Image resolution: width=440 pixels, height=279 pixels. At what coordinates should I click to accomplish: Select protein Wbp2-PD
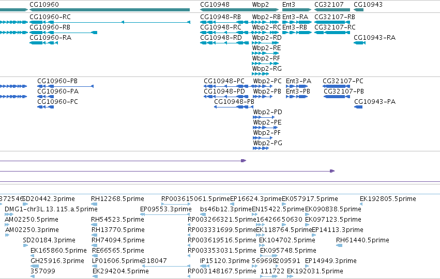[x=267, y=113]
